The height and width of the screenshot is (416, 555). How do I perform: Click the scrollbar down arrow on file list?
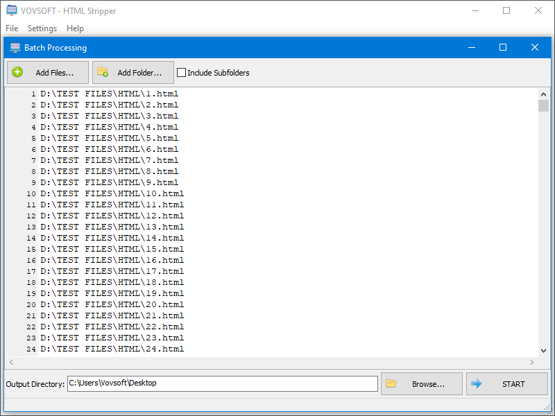(544, 349)
